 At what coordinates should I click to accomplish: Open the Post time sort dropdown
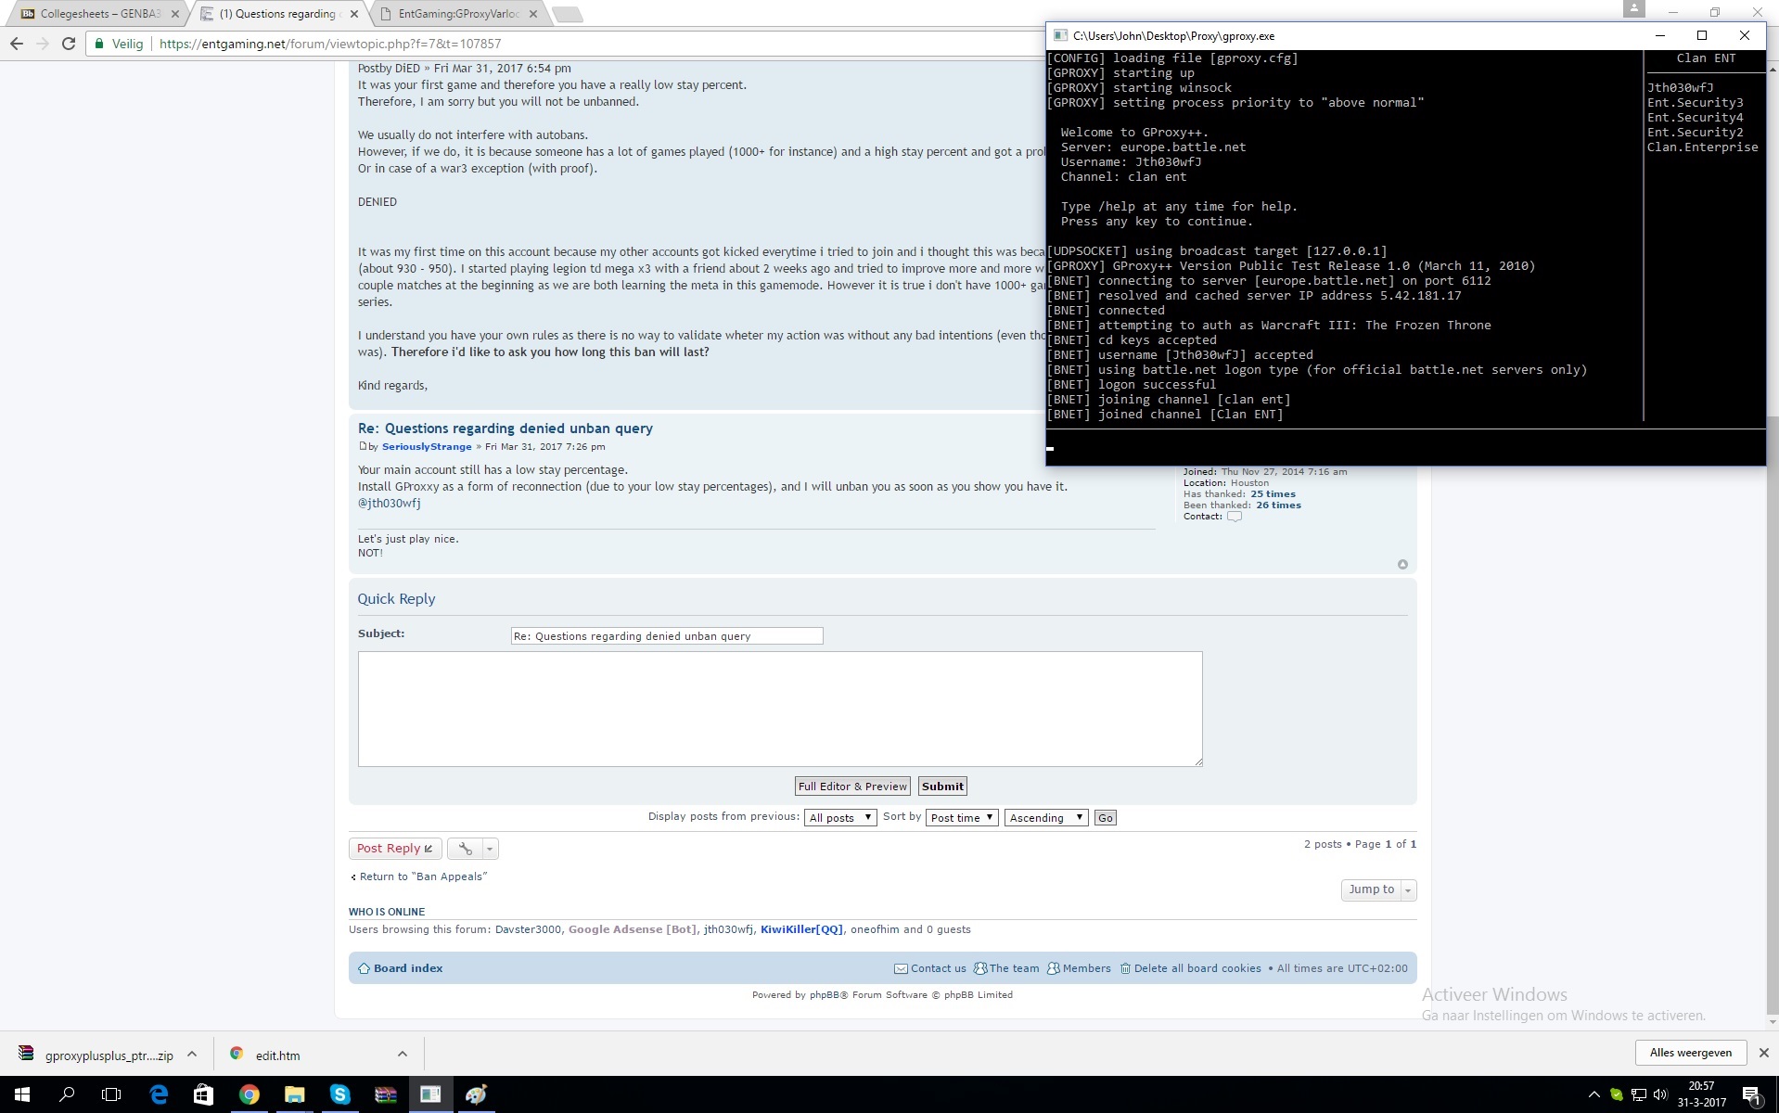[x=962, y=818]
